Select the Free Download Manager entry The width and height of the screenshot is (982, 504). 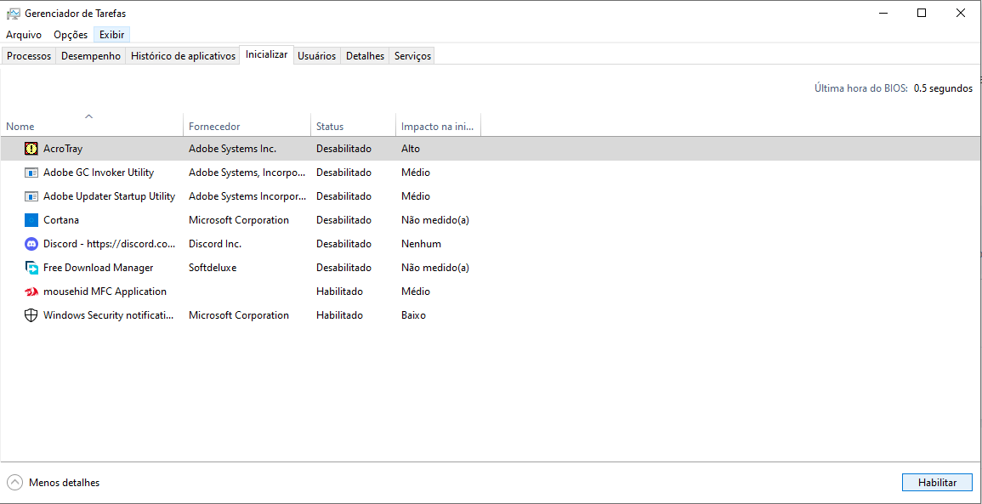click(99, 268)
